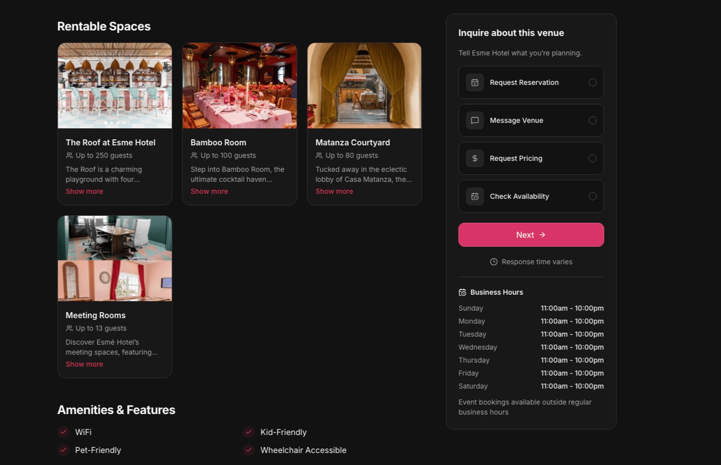Click the WiFi checkmark icon
This screenshot has height=465, width=721.
64,432
